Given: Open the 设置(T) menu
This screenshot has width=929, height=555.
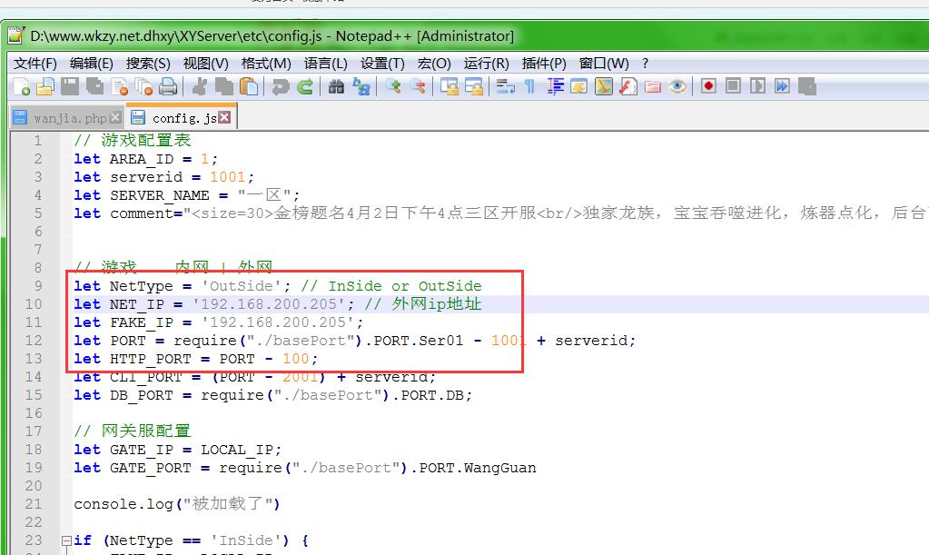Looking at the screenshot, I should coord(381,64).
